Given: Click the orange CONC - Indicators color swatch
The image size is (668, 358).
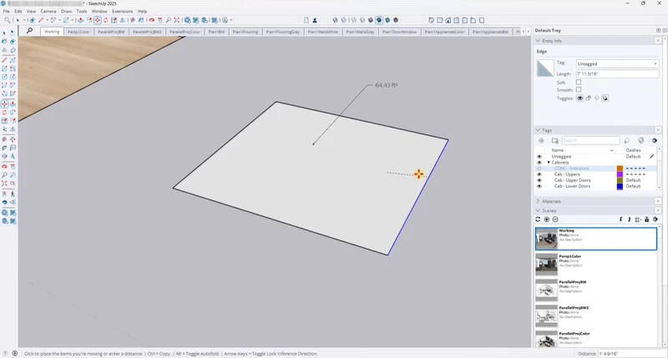Looking at the screenshot, I should coord(619,169).
